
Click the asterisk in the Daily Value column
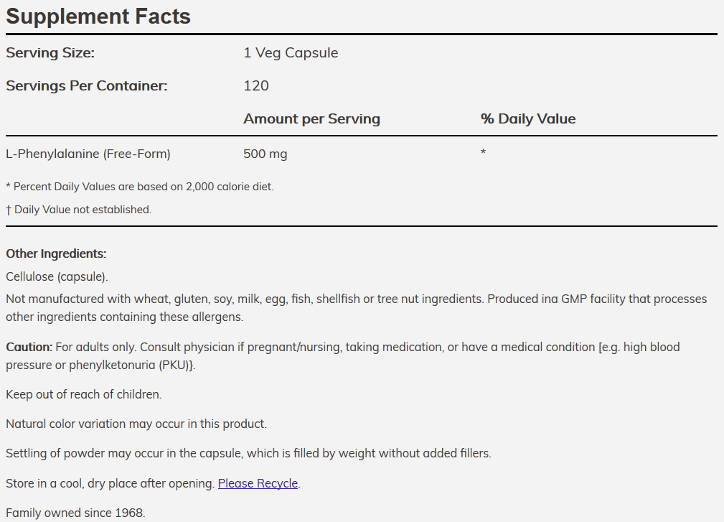[x=483, y=152]
